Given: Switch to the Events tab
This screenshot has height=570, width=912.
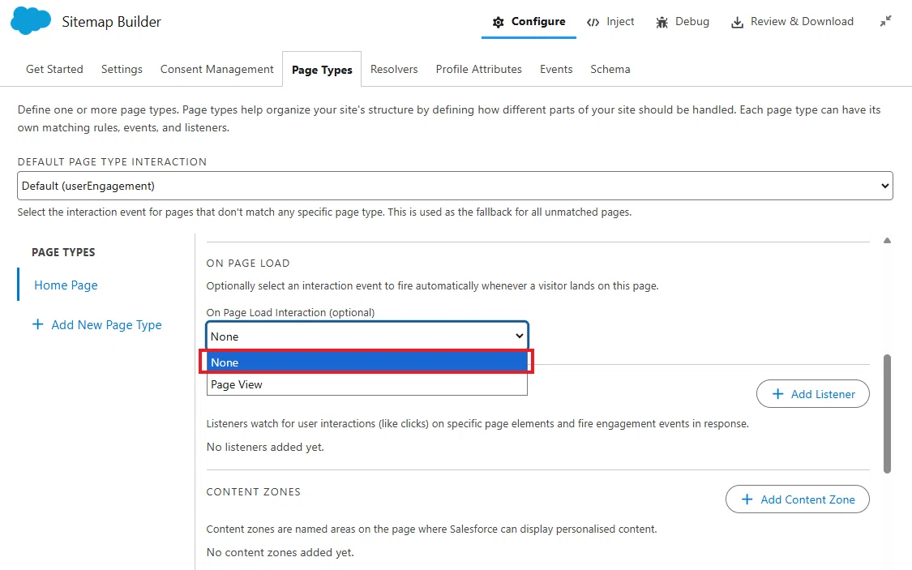Looking at the screenshot, I should 556,69.
